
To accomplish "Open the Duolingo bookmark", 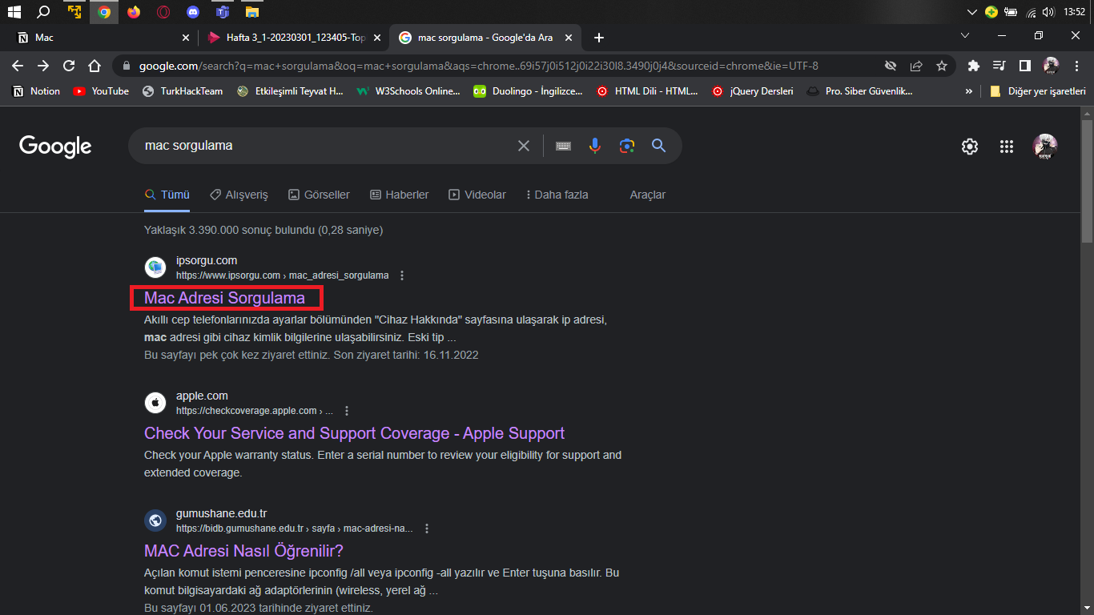I will (528, 91).
